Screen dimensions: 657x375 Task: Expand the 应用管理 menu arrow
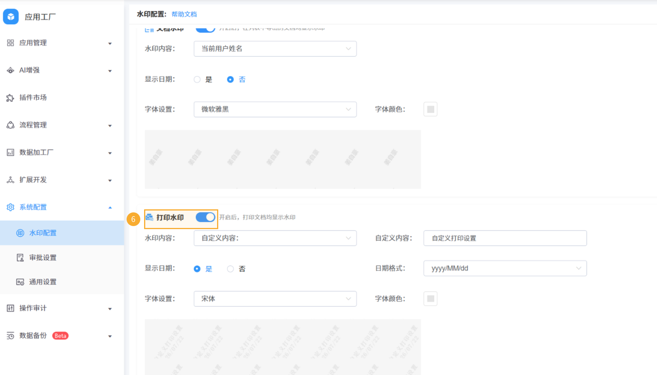pos(110,43)
